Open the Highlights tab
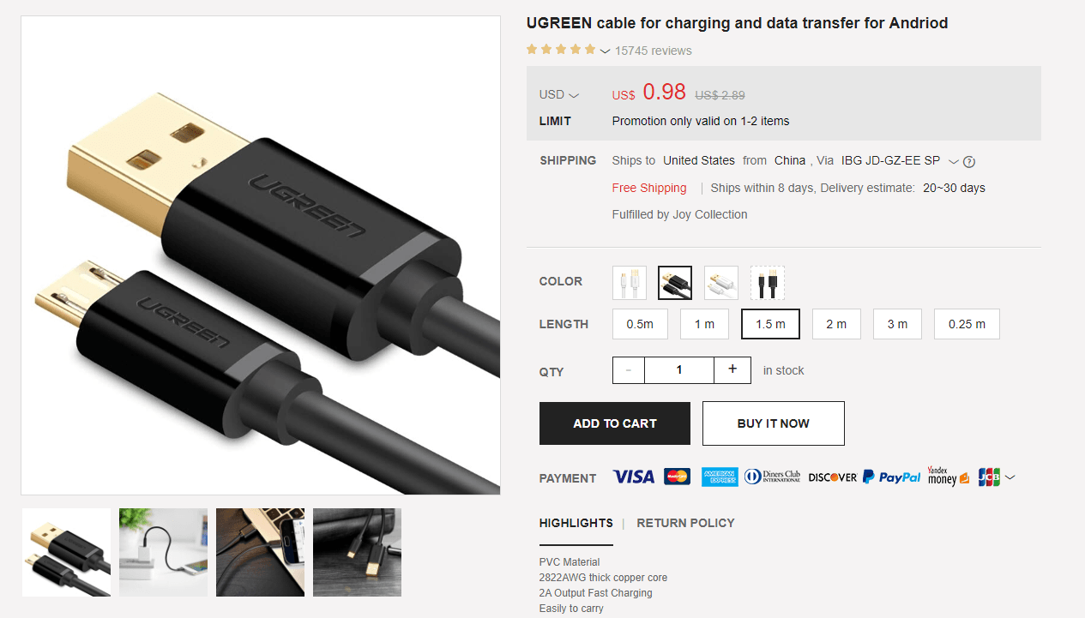This screenshot has width=1085, height=618. (x=576, y=523)
